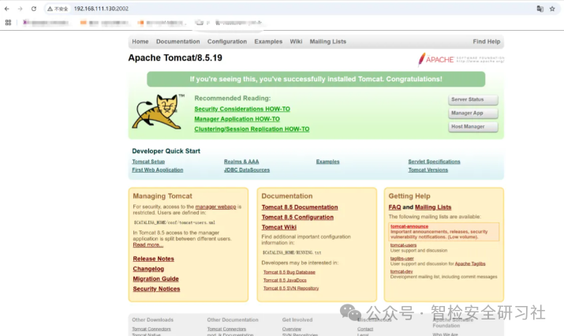Select the Apache Tomcat/8.5.19 heading text
Screen dimensions: 564x336
tap(175, 58)
